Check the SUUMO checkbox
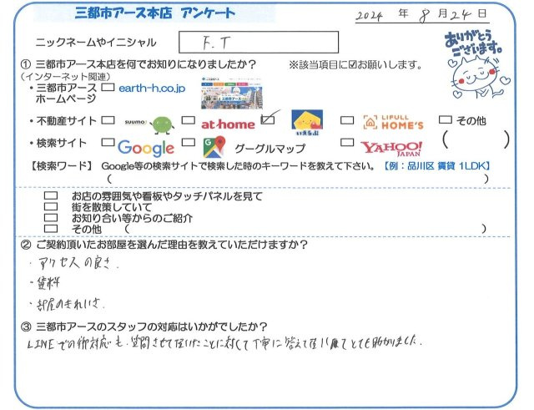The image size is (534, 410). (108, 120)
